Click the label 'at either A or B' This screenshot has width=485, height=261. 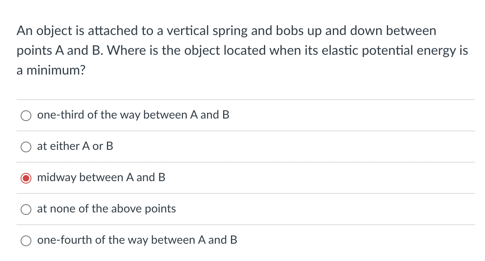(x=75, y=147)
